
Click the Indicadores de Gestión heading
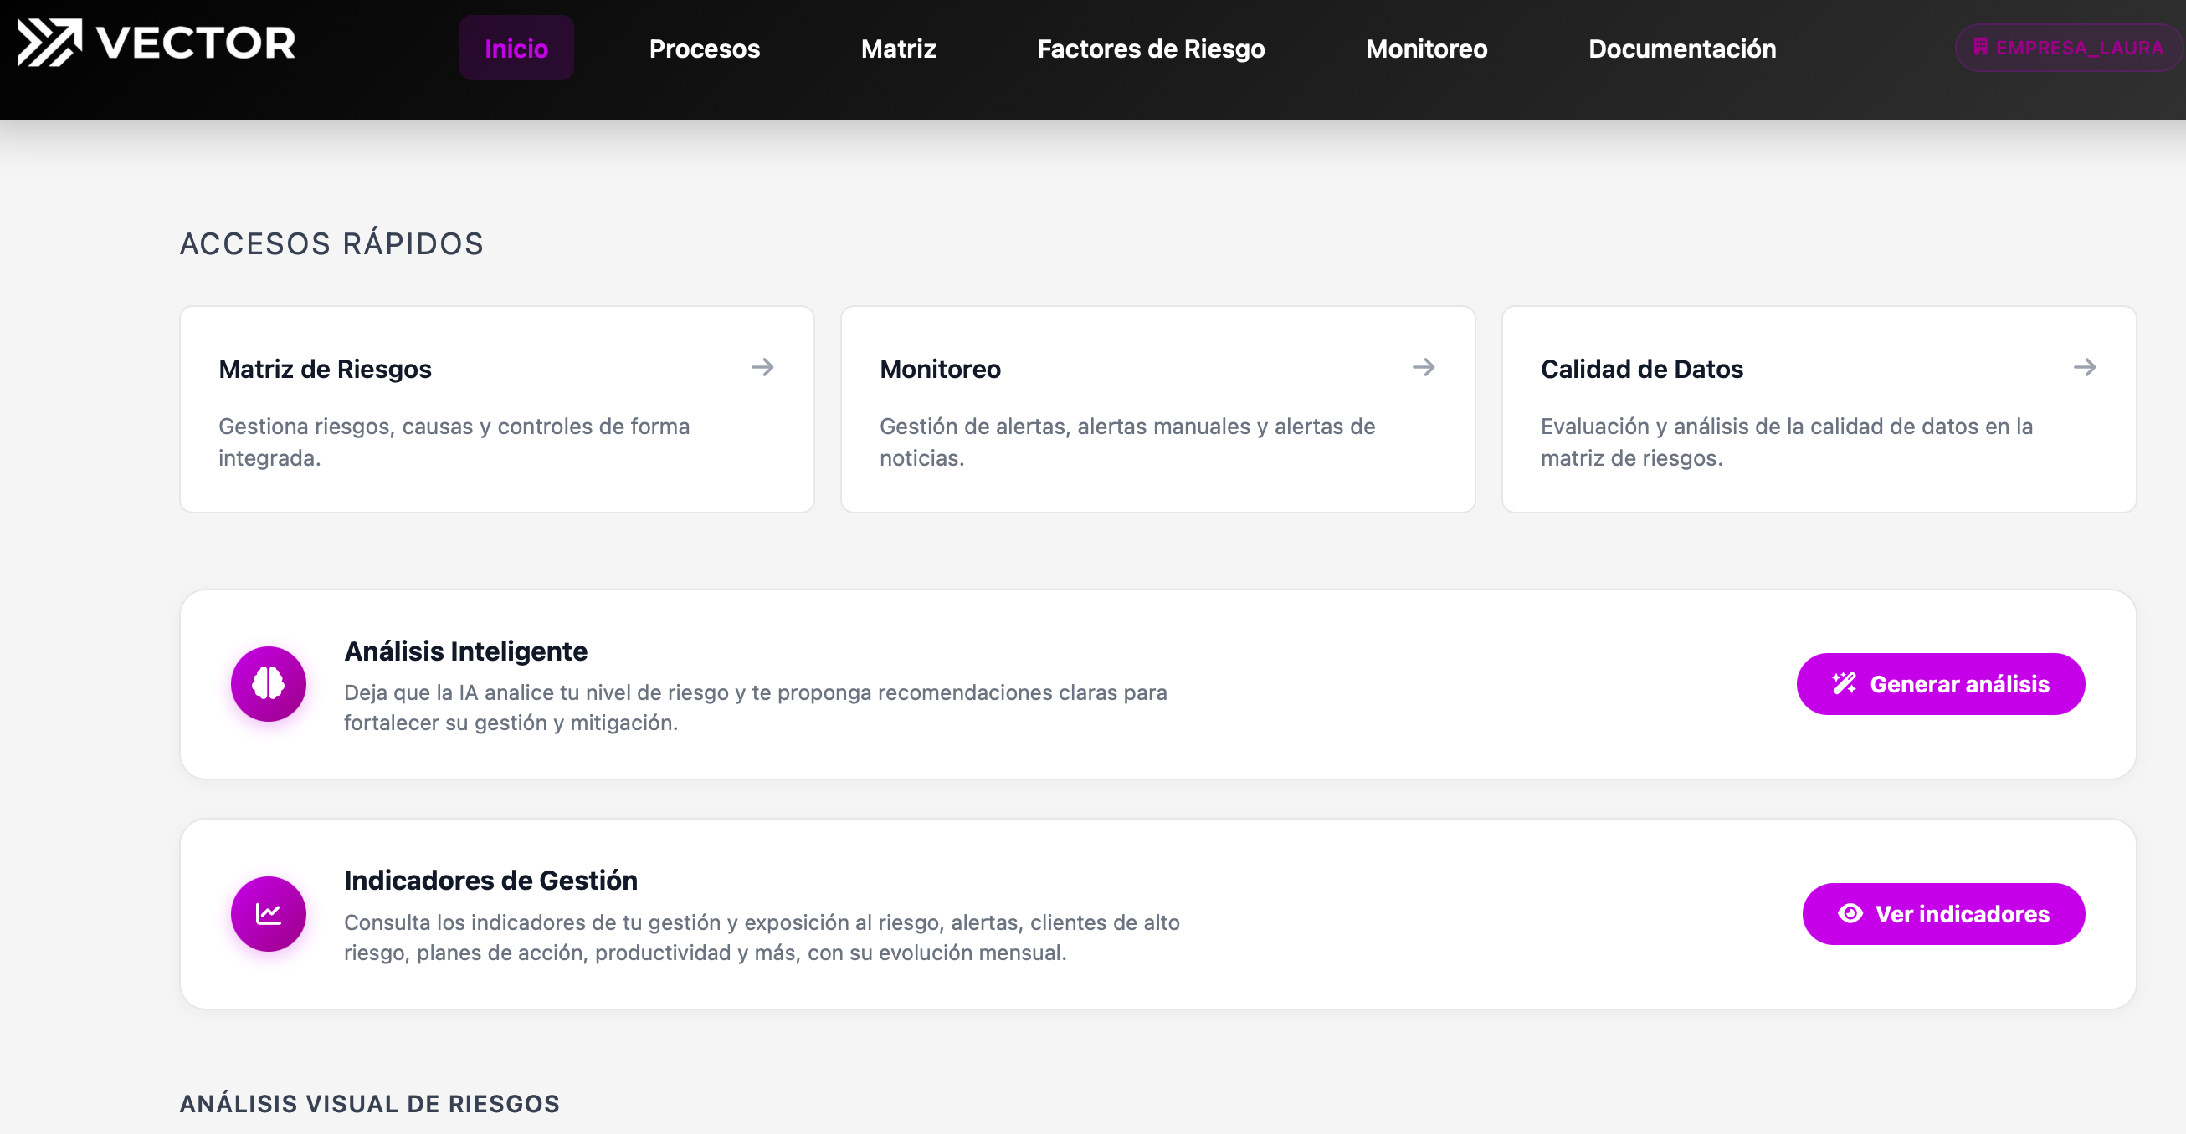point(490,881)
